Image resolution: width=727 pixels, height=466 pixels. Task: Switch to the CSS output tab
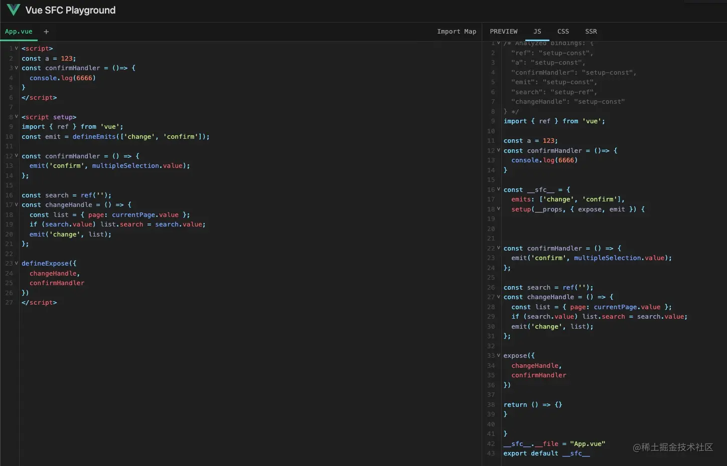[x=563, y=32]
